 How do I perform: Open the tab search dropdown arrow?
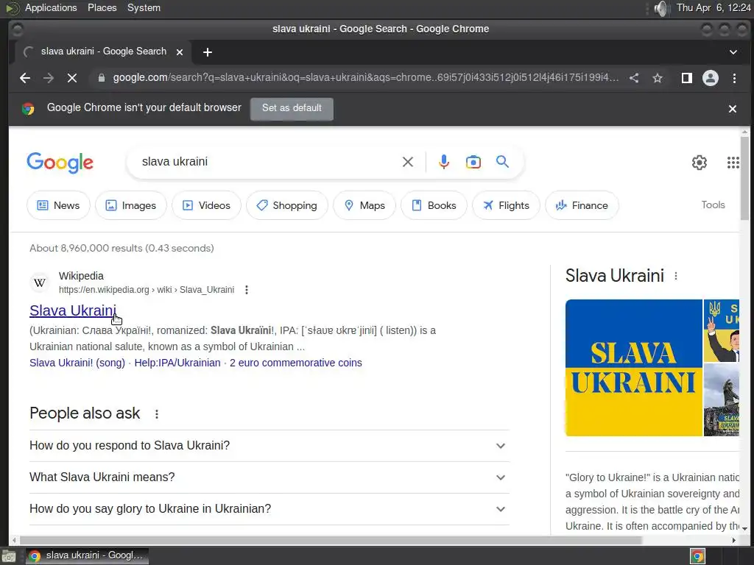733,52
